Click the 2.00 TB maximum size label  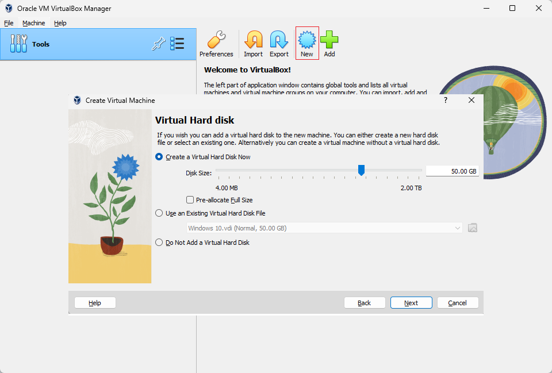(411, 188)
